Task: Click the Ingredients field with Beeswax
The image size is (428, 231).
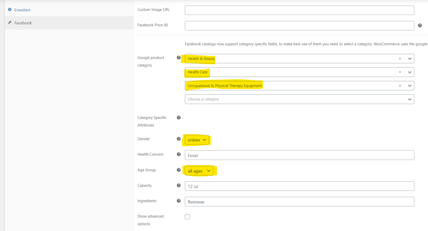Action: click(299, 202)
